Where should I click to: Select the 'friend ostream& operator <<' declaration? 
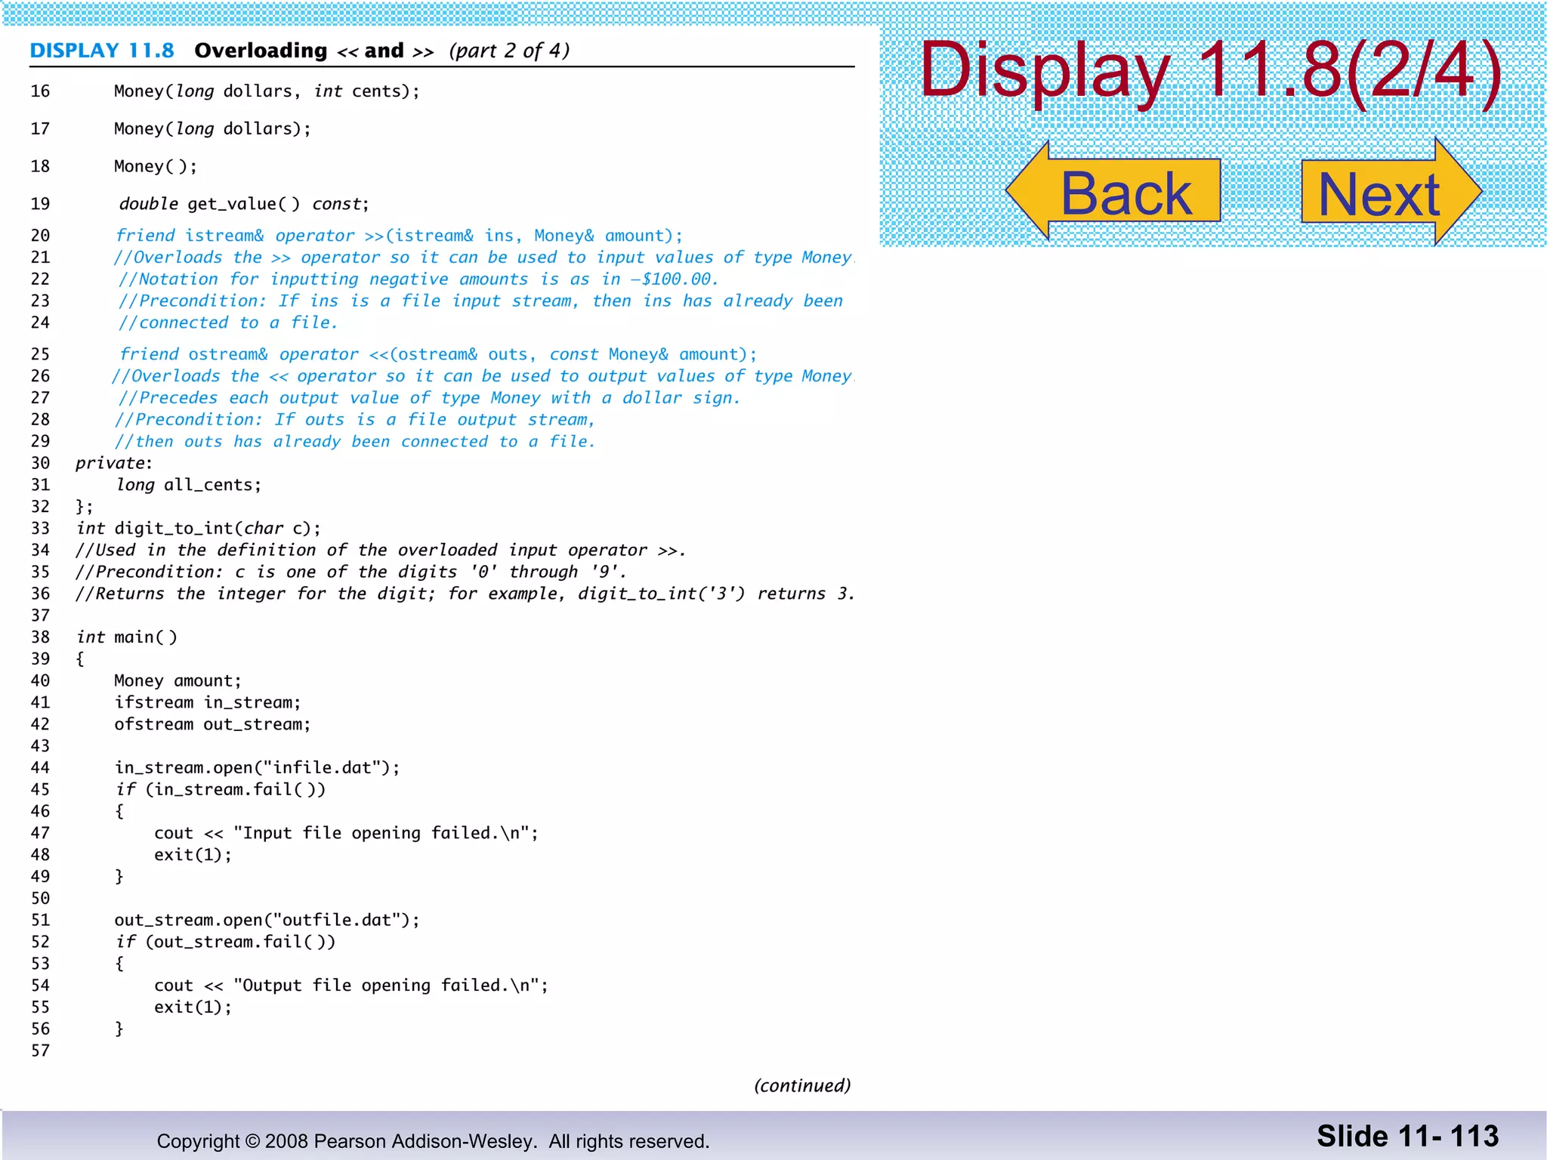(x=438, y=354)
